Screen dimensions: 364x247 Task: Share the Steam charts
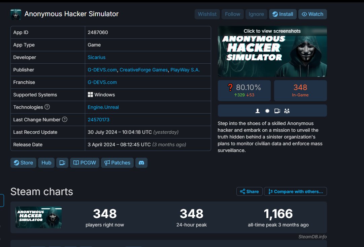(x=249, y=191)
